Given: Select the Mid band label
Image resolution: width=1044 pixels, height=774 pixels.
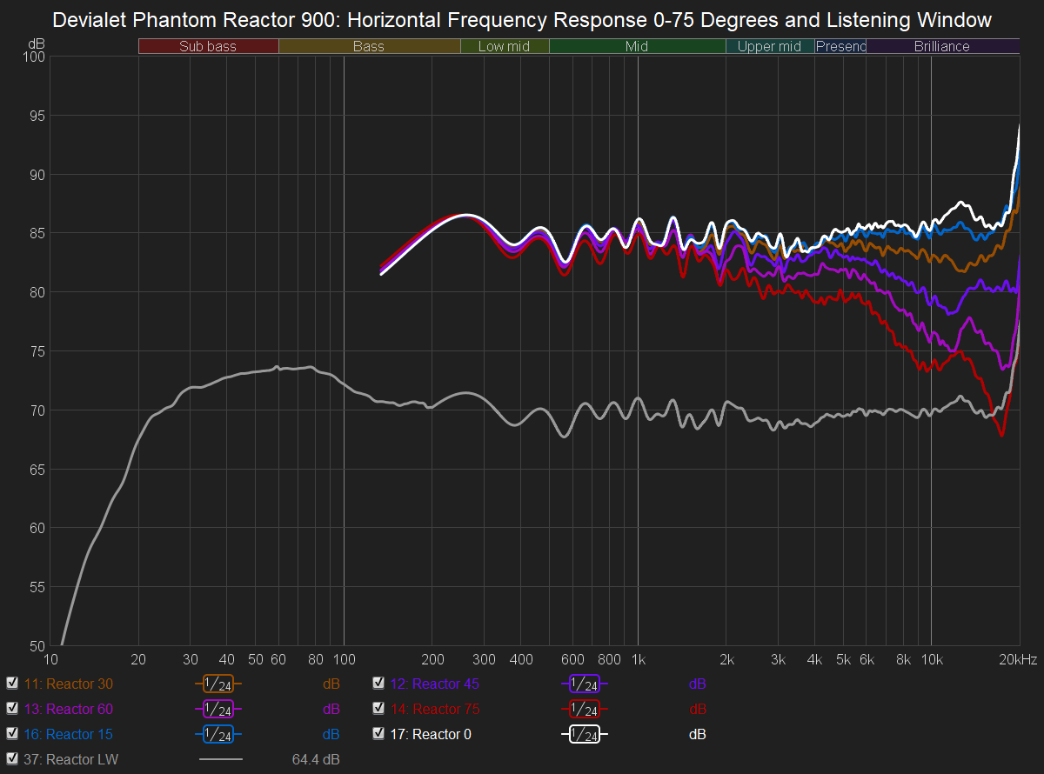Looking at the screenshot, I should click(637, 47).
